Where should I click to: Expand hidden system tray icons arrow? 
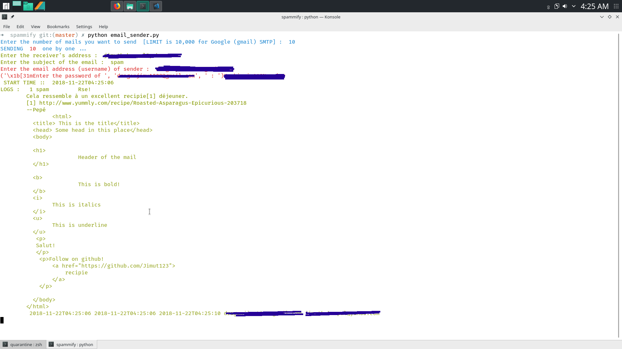coord(573,6)
